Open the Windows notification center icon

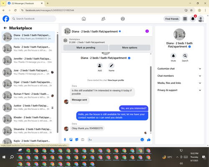coord(204,157)
